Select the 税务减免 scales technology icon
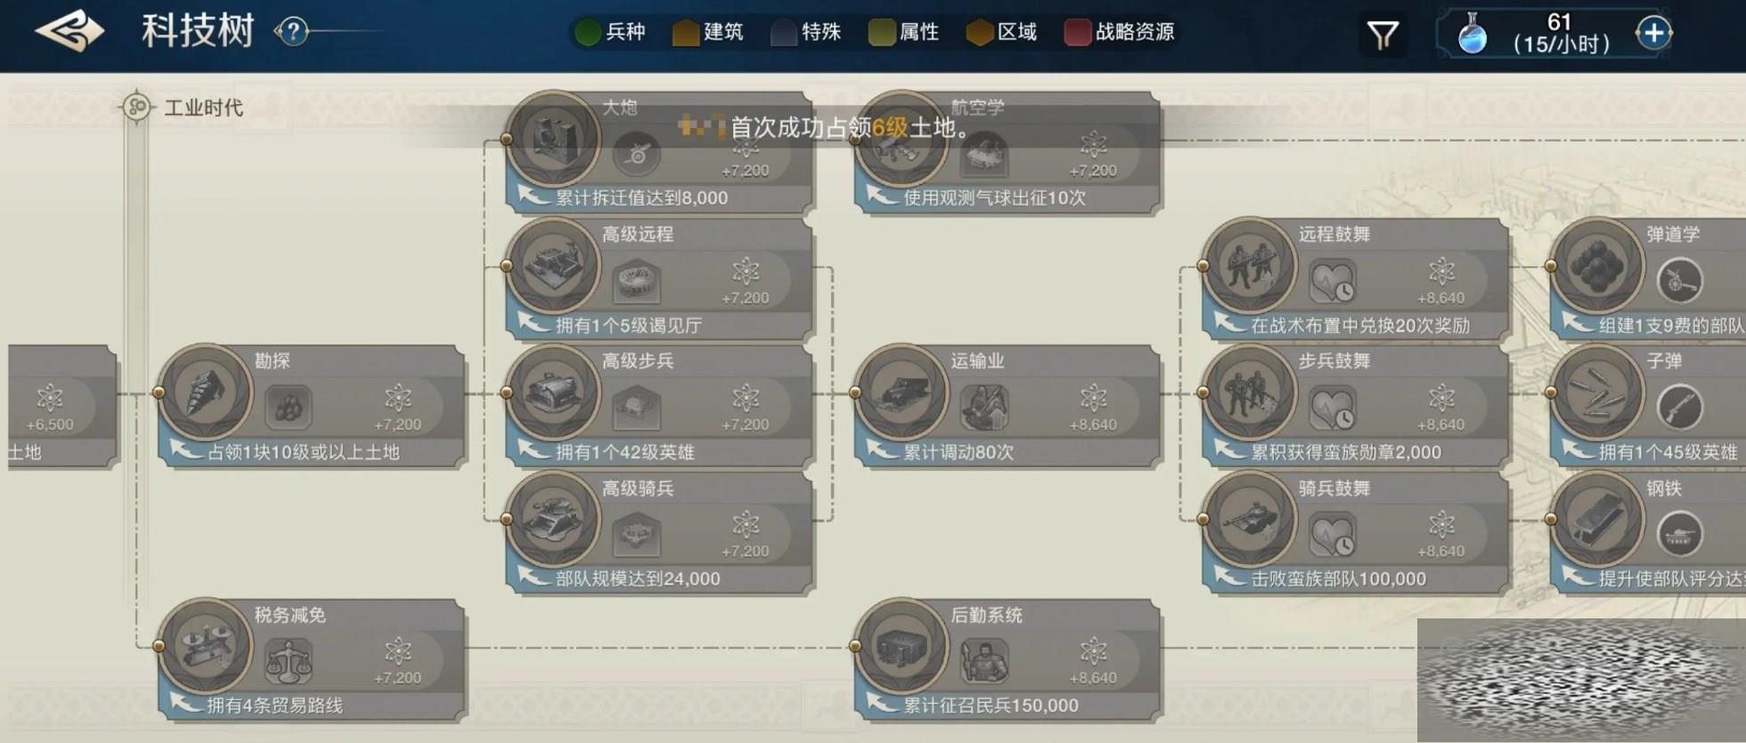 (x=206, y=646)
